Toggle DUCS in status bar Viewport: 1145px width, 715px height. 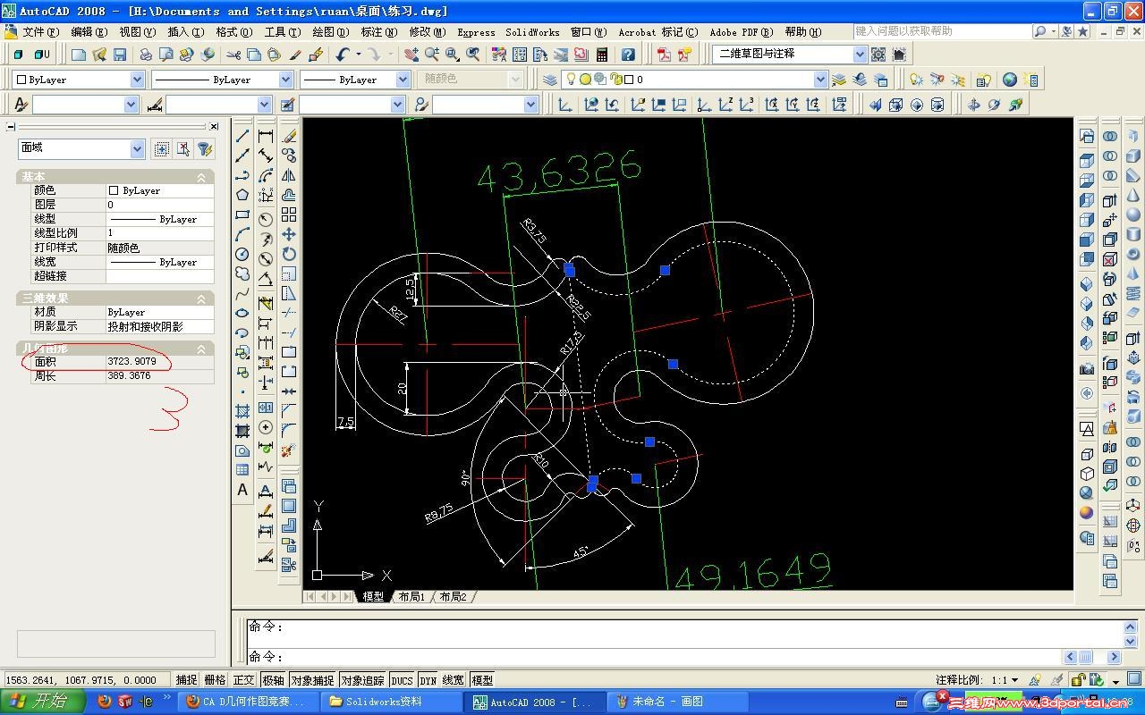pyautogui.click(x=402, y=680)
